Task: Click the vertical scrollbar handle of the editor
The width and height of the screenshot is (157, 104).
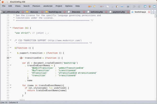Action: click(x=155, y=16)
